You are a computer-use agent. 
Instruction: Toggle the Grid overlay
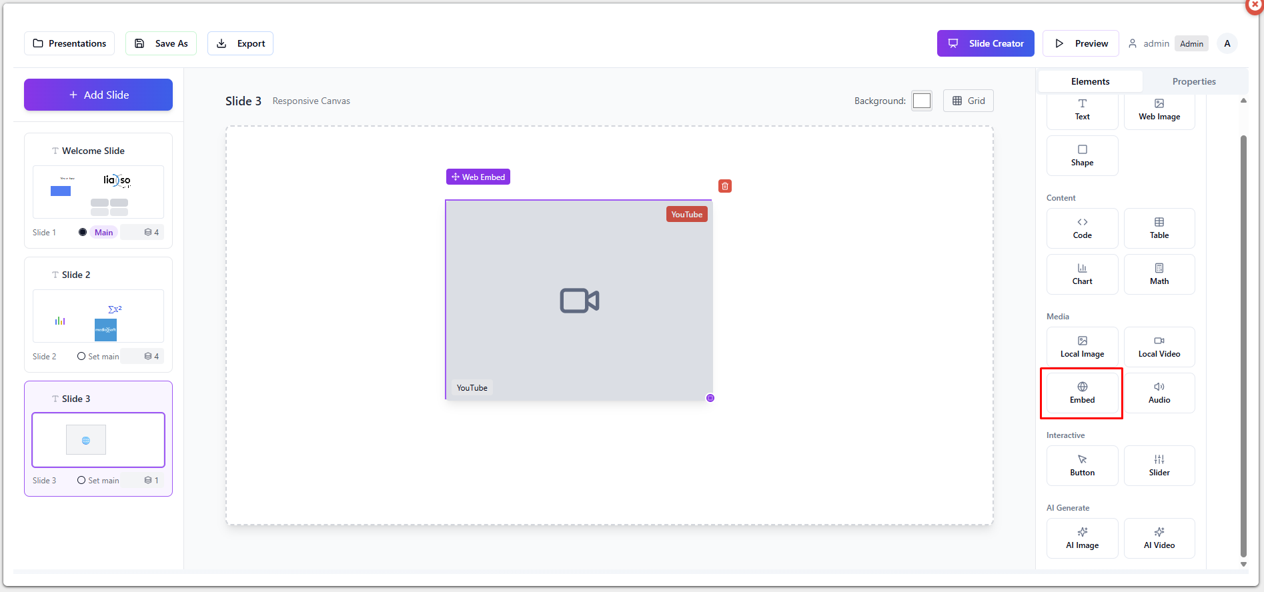coord(969,101)
